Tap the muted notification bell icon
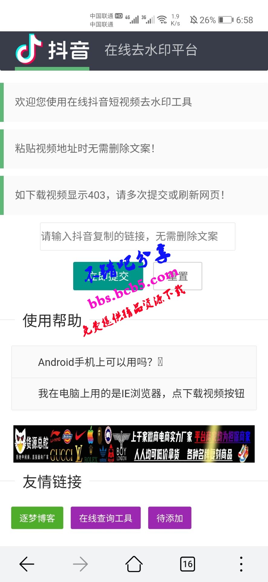This screenshot has height=582, width=268. [x=194, y=20]
